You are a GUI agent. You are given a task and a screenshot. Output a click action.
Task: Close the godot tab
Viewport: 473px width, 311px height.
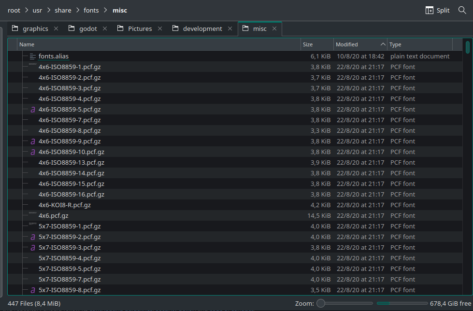point(105,28)
